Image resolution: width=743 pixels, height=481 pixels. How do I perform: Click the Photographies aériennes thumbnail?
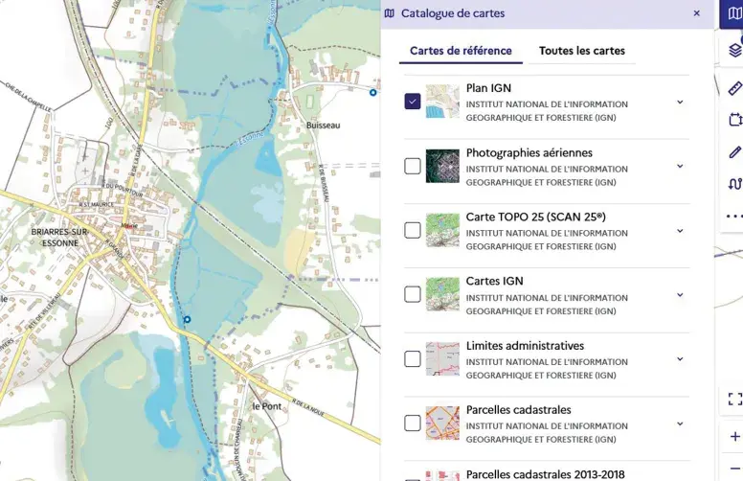[x=442, y=166]
